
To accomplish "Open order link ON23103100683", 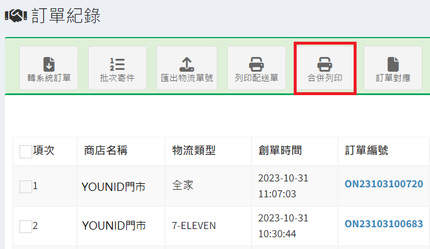I will (384, 224).
